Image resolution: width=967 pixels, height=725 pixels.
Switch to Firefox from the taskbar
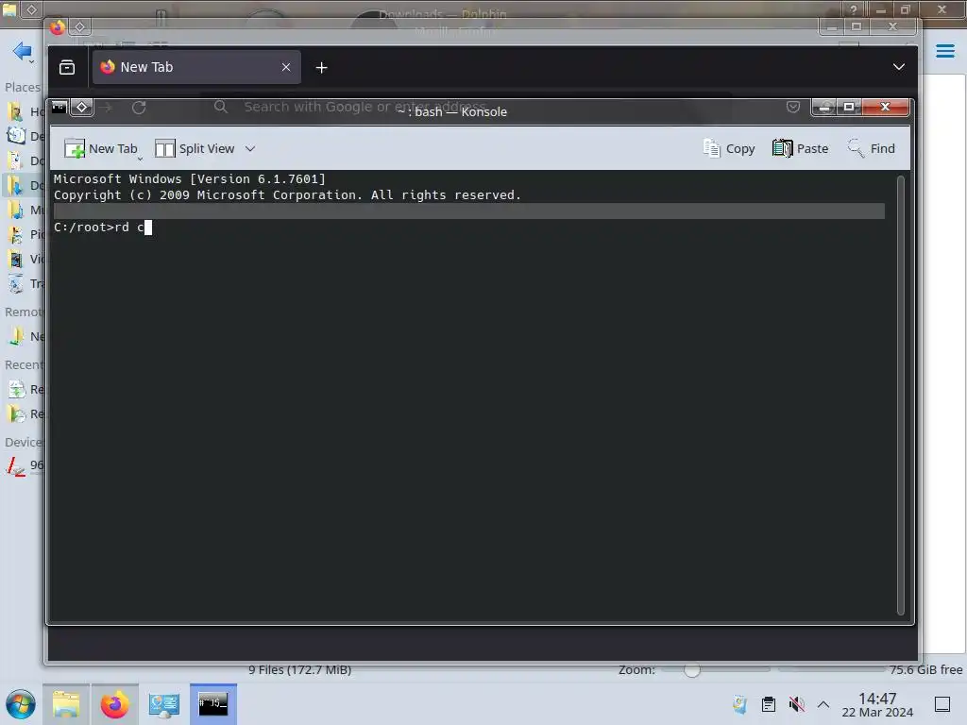click(x=114, y=704)
